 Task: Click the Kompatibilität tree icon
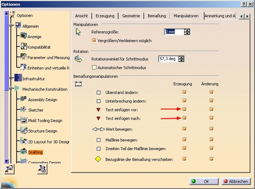(24, 46)
